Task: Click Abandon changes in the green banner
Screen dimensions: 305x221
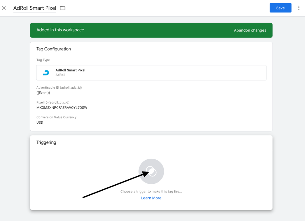Action: tap(250, 30)
